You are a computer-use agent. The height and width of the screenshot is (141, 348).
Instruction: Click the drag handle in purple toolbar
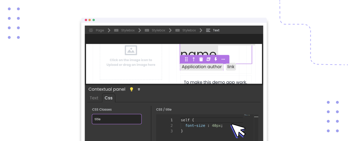click(186, 59)
